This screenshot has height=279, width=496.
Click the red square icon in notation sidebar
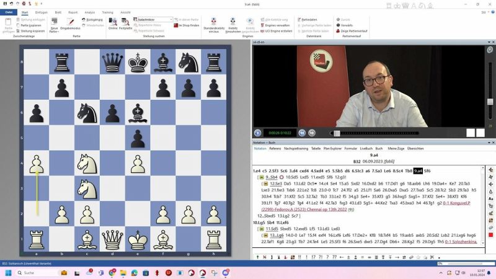(490, 235)
